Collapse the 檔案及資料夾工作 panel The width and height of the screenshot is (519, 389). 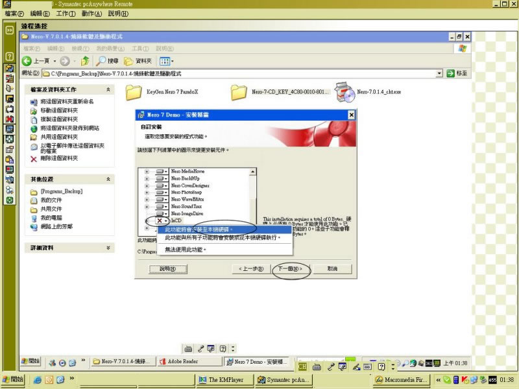point(108,89)
